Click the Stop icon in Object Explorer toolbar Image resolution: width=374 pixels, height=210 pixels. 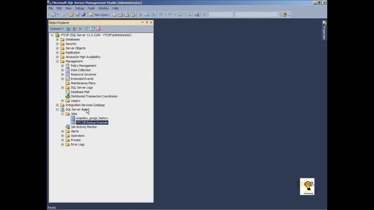coord(80,29)
